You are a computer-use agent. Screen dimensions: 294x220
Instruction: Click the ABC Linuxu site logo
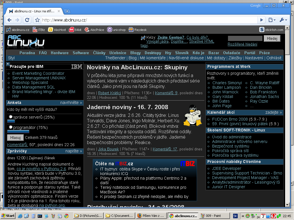click(x=26, y=41)
